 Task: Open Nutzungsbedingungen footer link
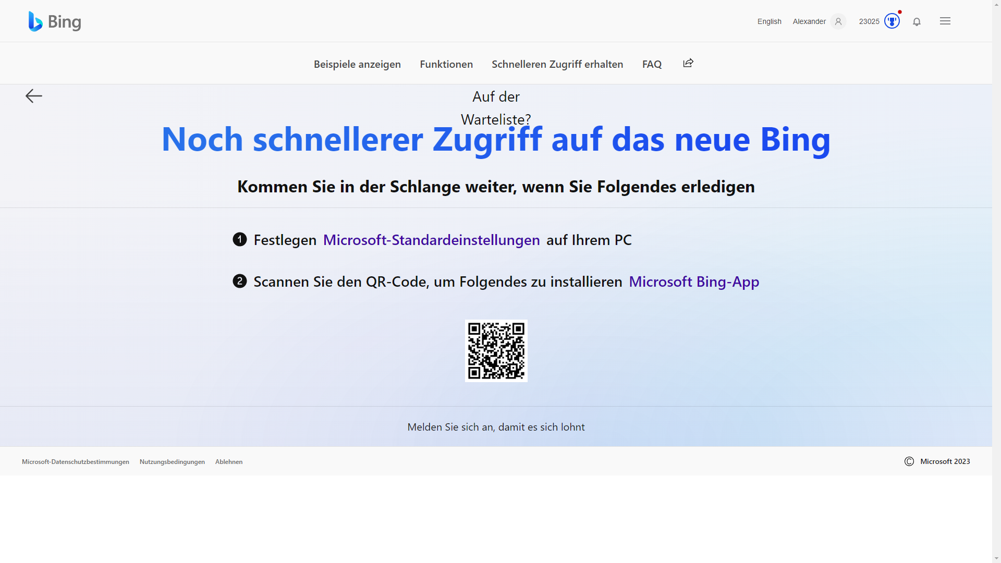[172, 462]
